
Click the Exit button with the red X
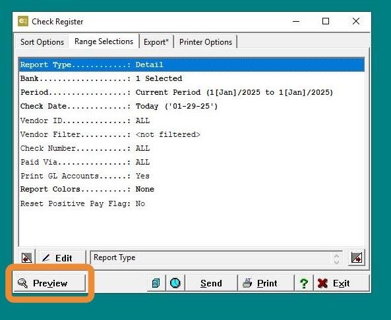click(x=341, y=283)
